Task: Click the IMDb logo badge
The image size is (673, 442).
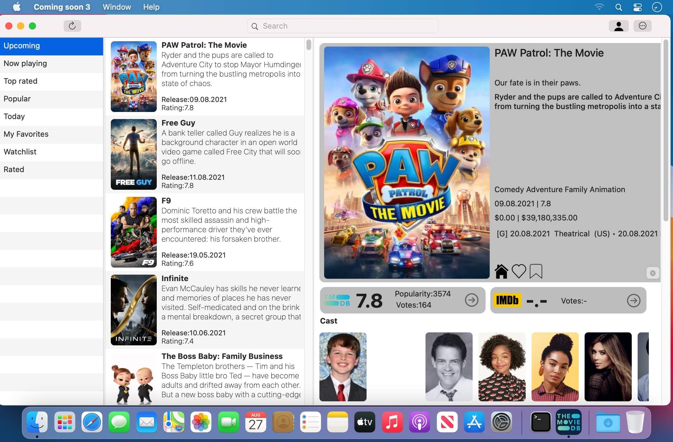Action: (x=507, y=300)
